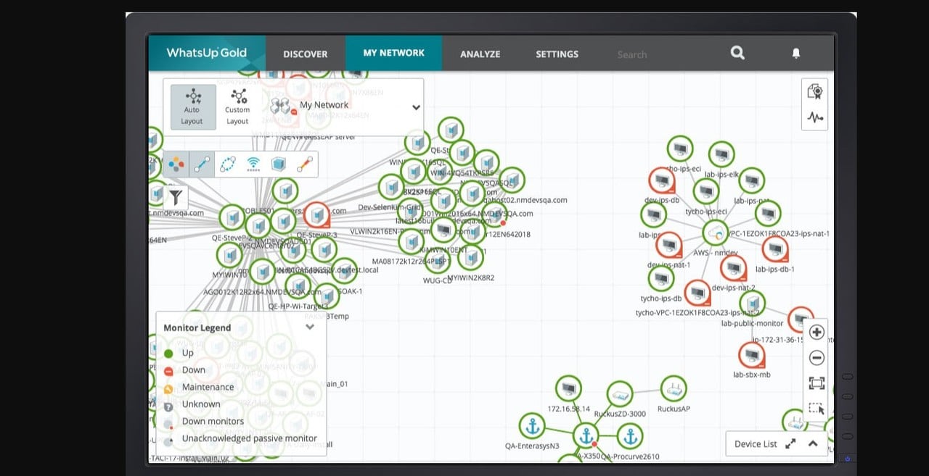Select the Auto Layout mode
The image size is (929, 476).
click(x=193, y=107)
